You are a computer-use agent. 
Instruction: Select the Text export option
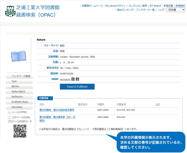(x=19, y=81)
